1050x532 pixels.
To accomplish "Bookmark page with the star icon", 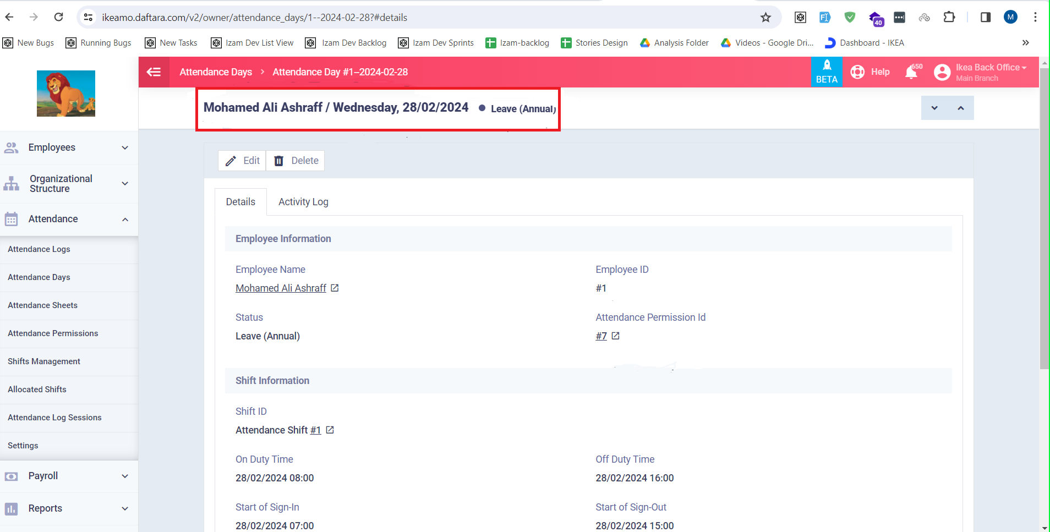I will (765, 18).
